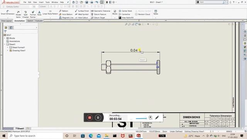
Task: Open the Edit menu
Action: (x=30, y=2)
